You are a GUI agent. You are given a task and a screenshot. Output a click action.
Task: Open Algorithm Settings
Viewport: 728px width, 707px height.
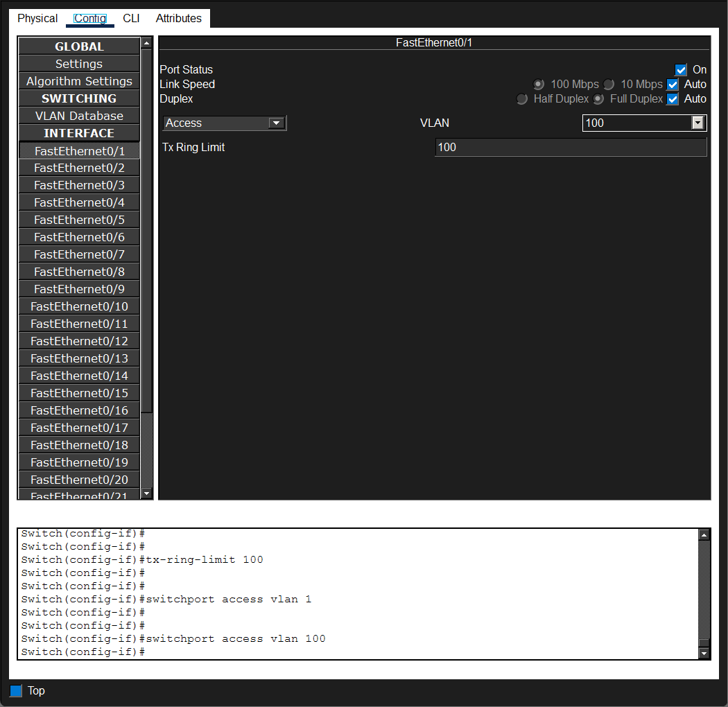(x=80, y=81)
